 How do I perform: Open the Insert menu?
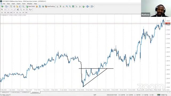coord(13,4)
